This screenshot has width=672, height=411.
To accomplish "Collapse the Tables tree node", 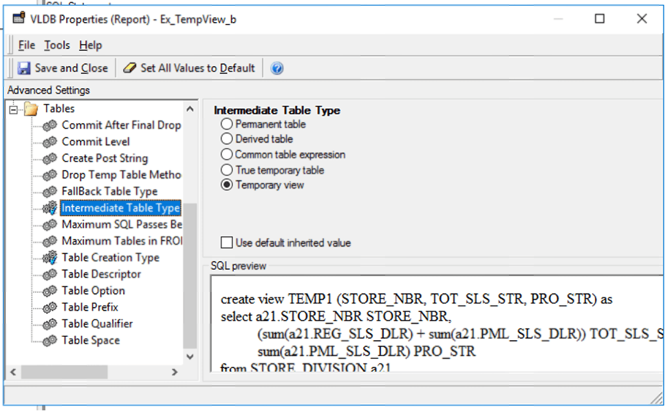I will (13, 109).
